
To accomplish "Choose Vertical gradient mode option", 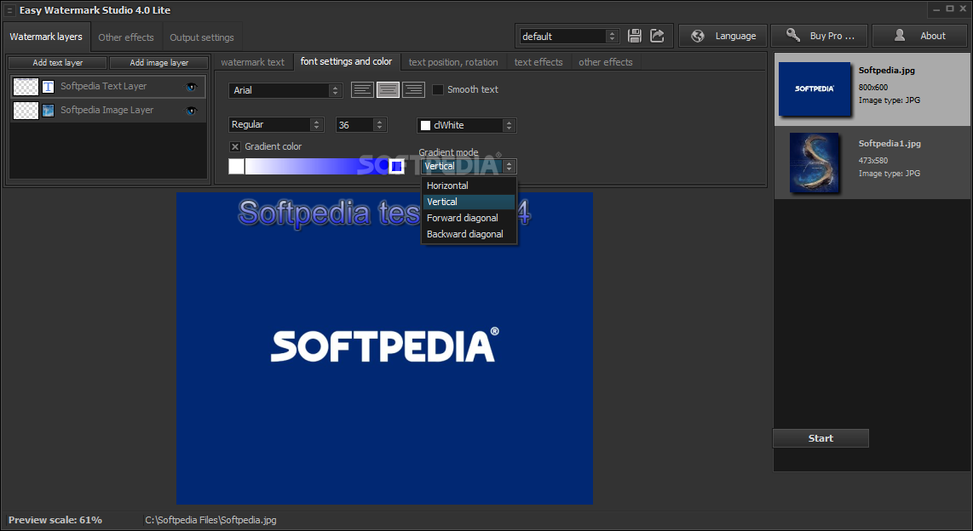I will click(x=469, y=202).
